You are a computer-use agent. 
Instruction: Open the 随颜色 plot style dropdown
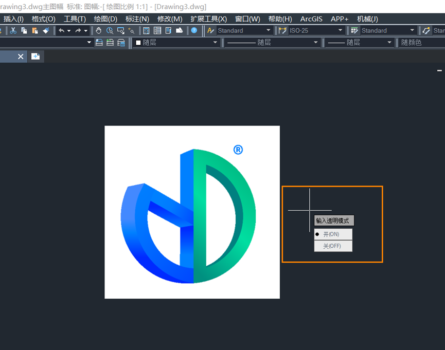click(422, 43)
